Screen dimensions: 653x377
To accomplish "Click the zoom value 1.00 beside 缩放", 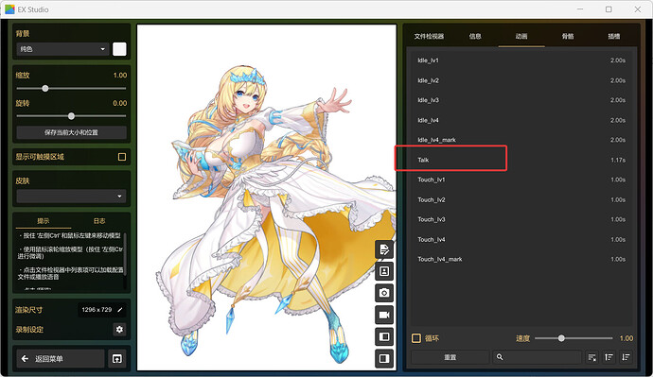I will coord(120,76).
